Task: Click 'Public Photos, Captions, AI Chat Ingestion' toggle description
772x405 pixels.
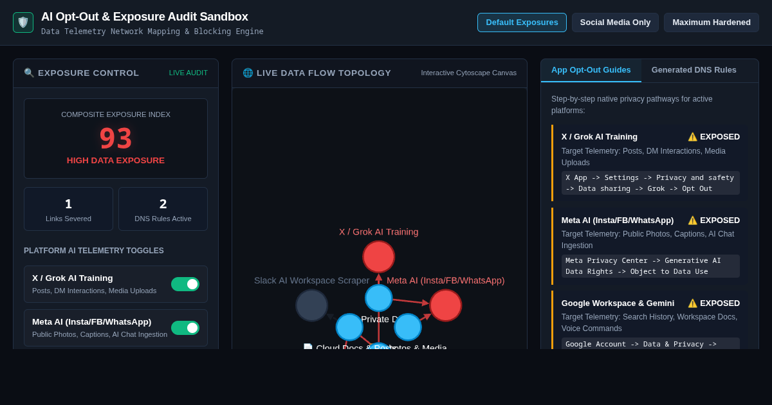Action: coord(100,334)
